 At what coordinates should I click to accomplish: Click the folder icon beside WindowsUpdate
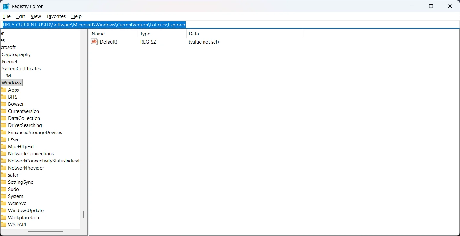click(4, 210)
